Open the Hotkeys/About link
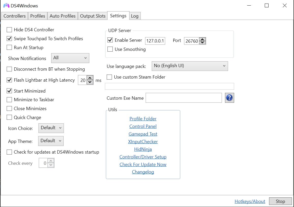This screenshot has height=207, width=294. point(250,201)
